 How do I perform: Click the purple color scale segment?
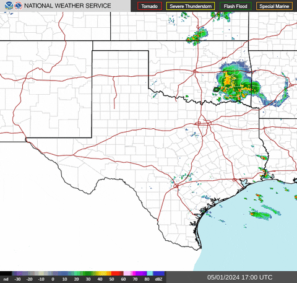click(x=141, y=274)
